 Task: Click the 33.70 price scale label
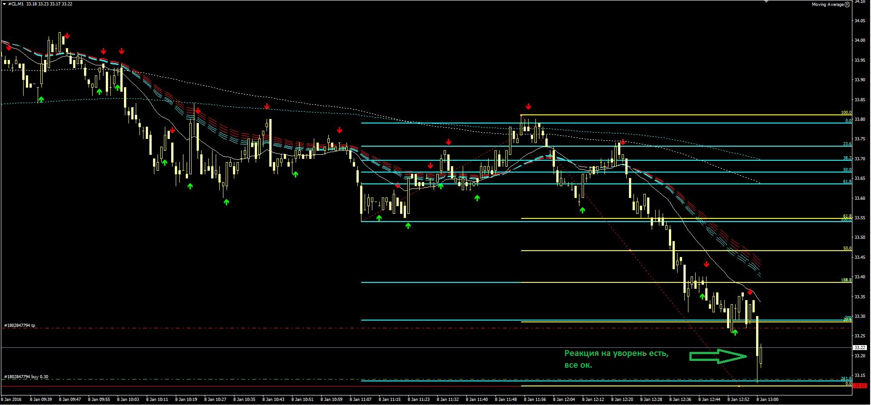tap(860, 159)
